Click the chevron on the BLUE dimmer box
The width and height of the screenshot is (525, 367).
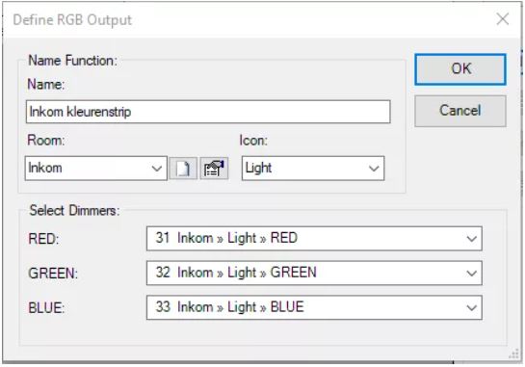471,307
